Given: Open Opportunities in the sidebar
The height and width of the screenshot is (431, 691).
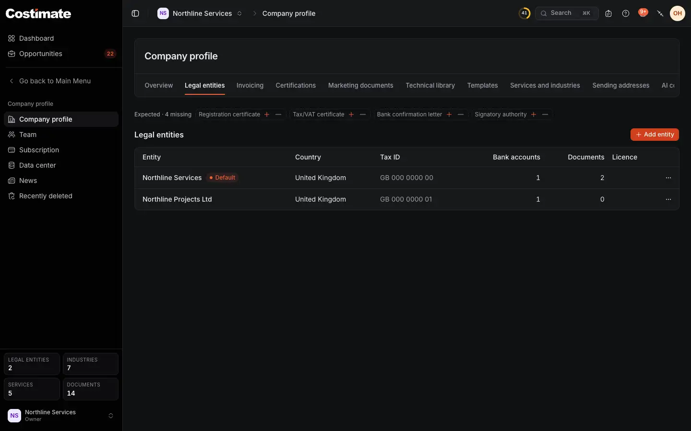Looking at the screenshot, I should [61, 54].
